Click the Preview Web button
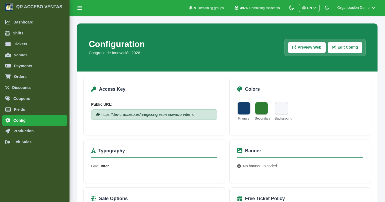385x202 pixels. [307, 47]
